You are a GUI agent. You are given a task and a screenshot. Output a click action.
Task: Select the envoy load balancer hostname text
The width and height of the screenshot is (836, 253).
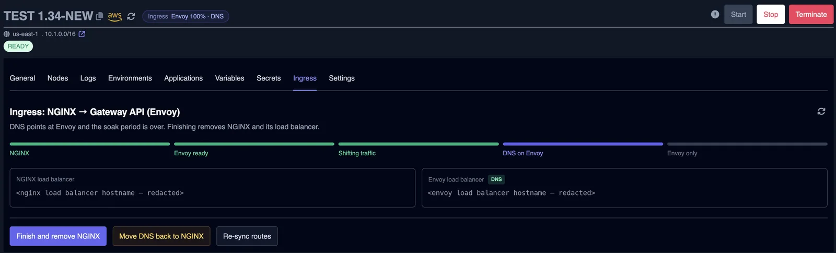tap(512, 193)
